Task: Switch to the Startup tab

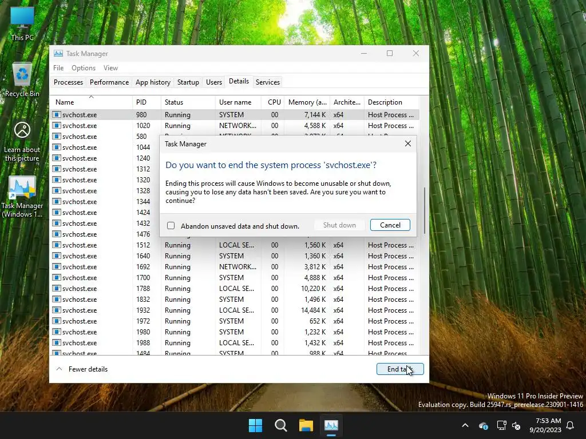Action: tap(188, 82)
